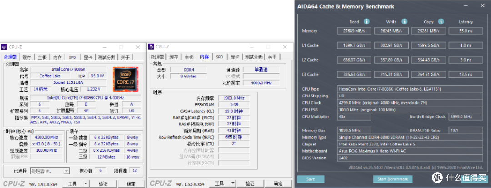Click the Start Benchmark button in AIDA64

click(x=393, y=179)
